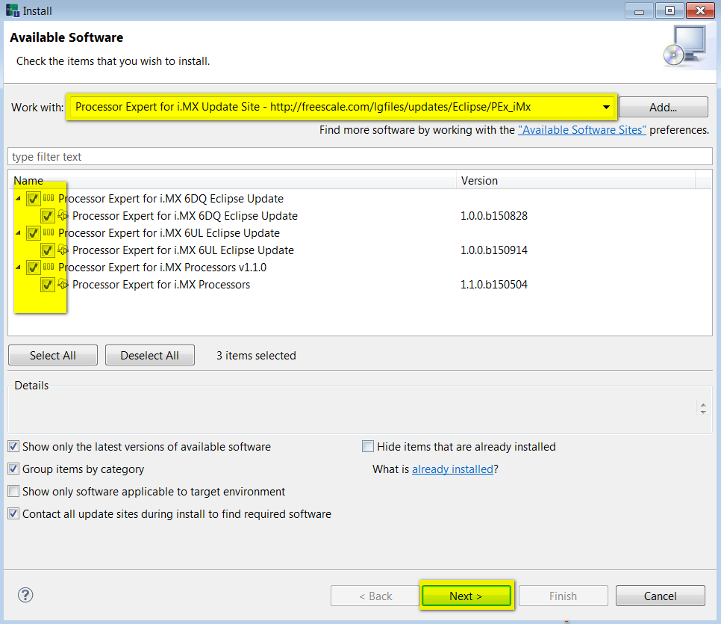Collapse the i.MX 6UL Eclipse Update category
This screenshot has width=721, height=624.
(x=18, y=233)
